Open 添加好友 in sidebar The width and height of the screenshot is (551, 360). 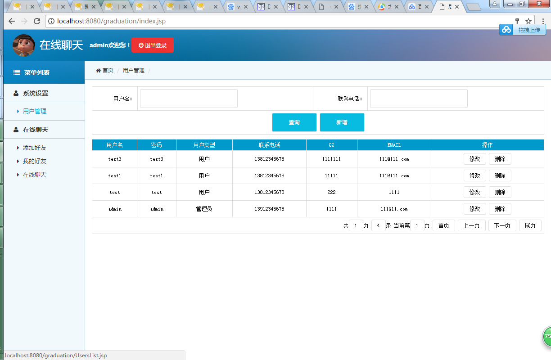(35, 148)
